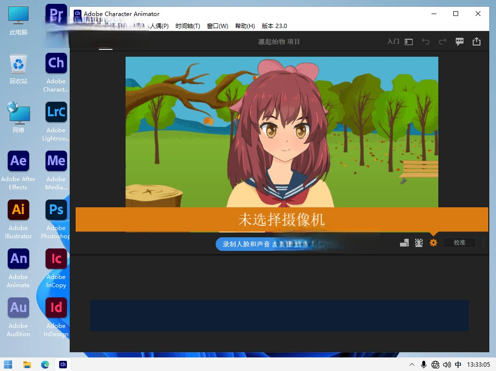Open the feedback chat bubble icon

click(x=460, y=42)
